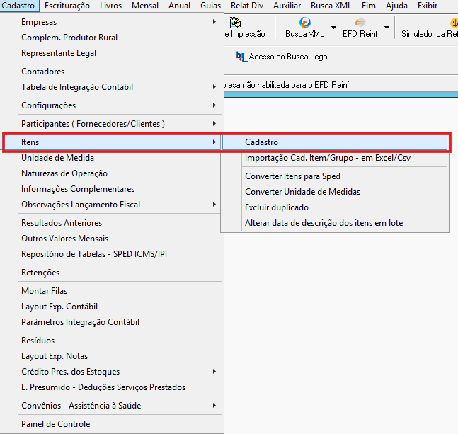Choose Cadastro in the Itens submenu
This screenshot has height=434, width=458.
click(x=335, y=142)
